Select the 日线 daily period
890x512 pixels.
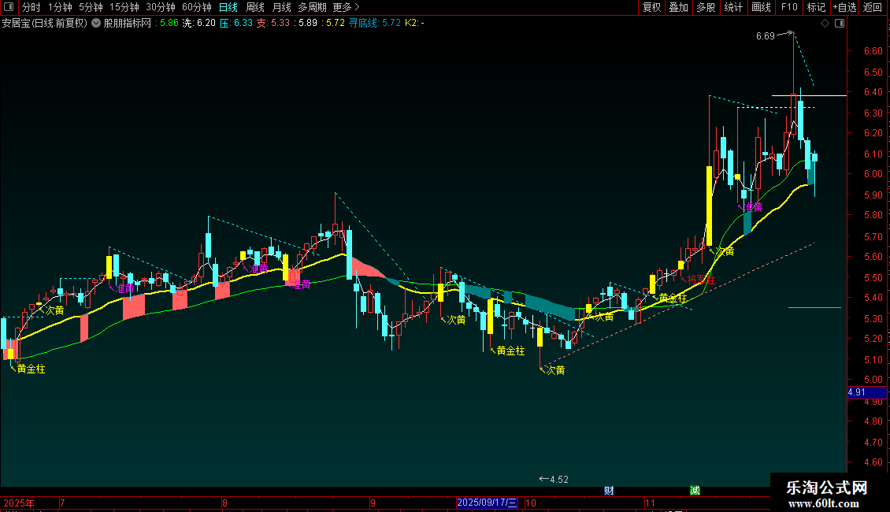[228, 7]
